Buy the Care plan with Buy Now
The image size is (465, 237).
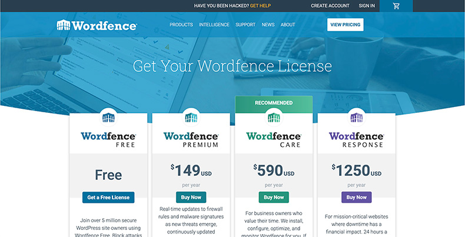tap(274, 197)
